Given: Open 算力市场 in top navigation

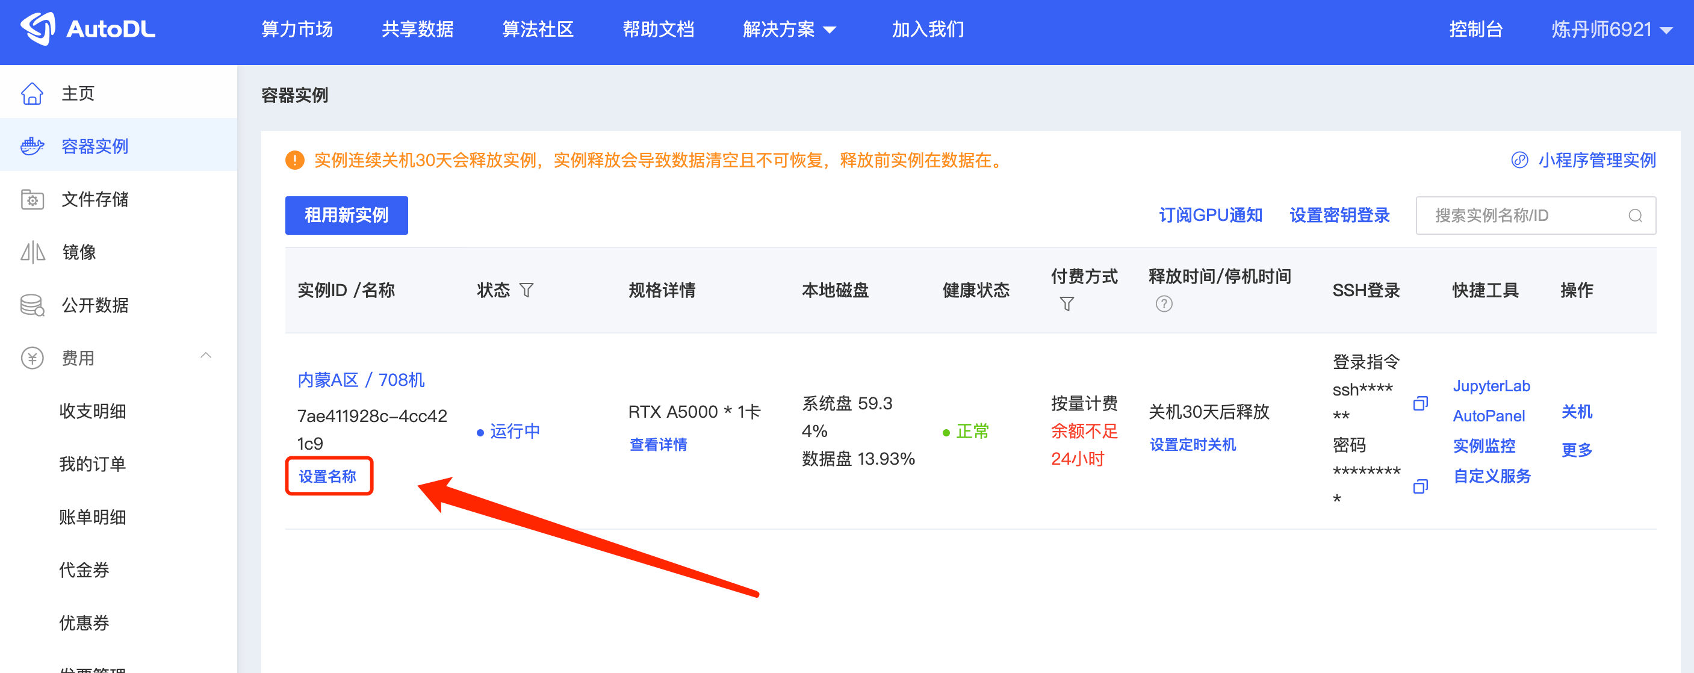Looking at the screenshot, I should (x=297, y=29).
